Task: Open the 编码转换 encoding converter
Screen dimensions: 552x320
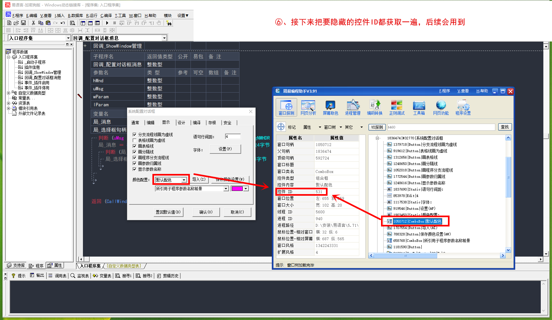Action: 374,107
